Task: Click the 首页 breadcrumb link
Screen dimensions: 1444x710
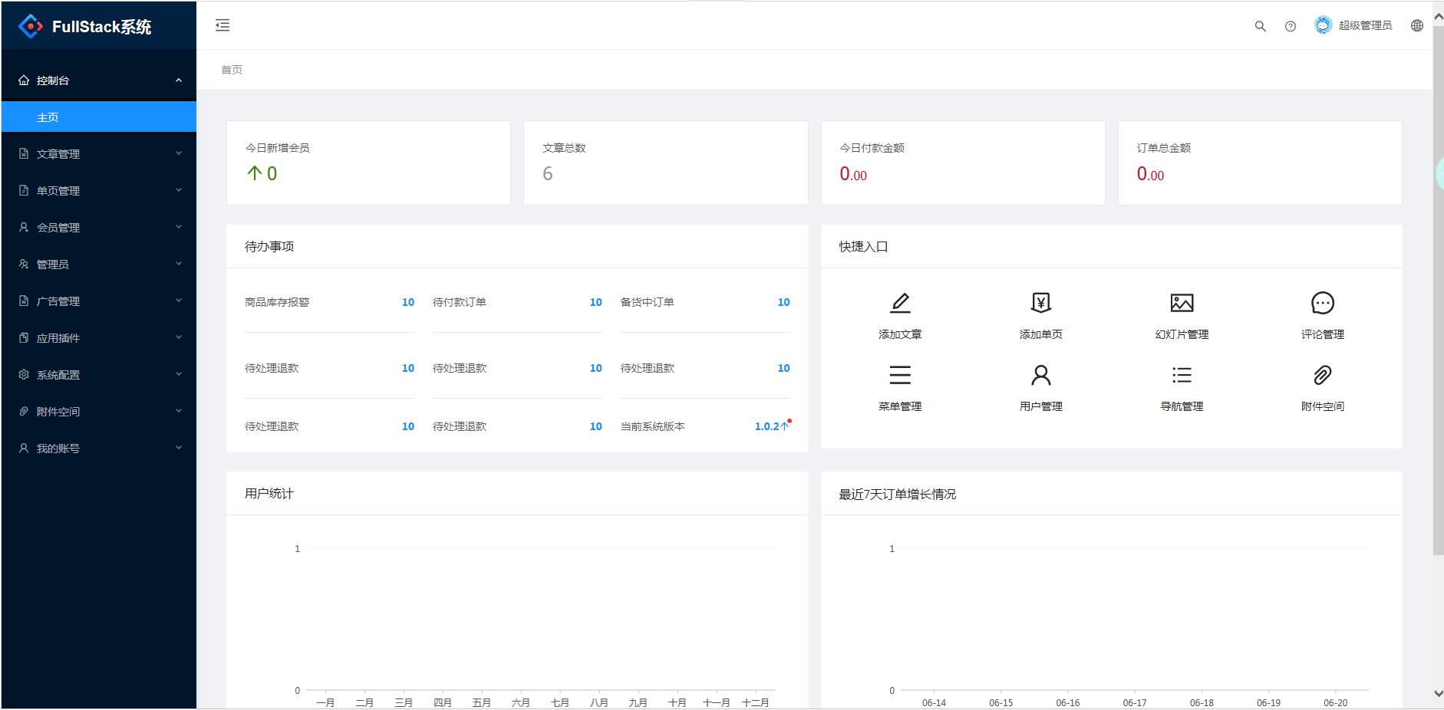Action: [x=232, y=70]
